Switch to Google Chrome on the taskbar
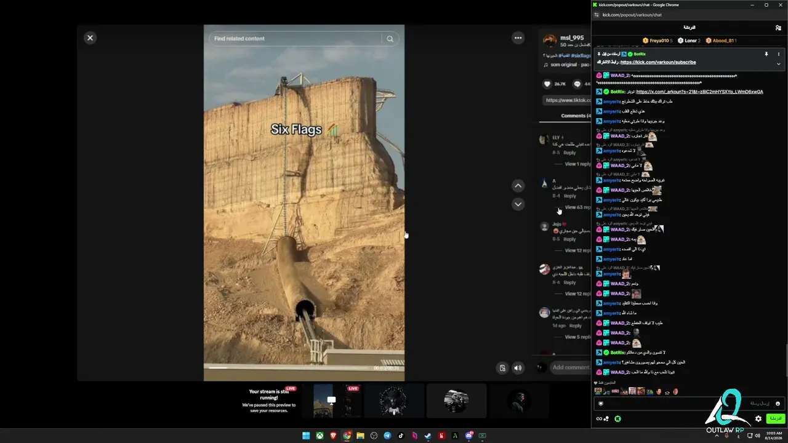Screen dimensions: 788x443 pos(347,436)
